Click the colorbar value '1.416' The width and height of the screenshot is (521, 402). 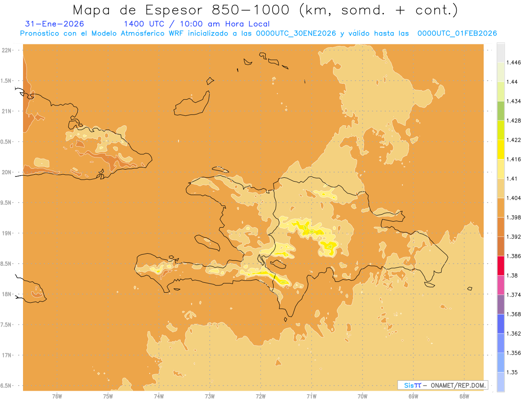tap(514, 159)
